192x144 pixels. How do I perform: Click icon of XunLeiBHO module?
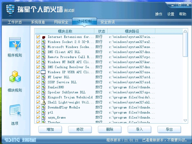click(43, 87)
